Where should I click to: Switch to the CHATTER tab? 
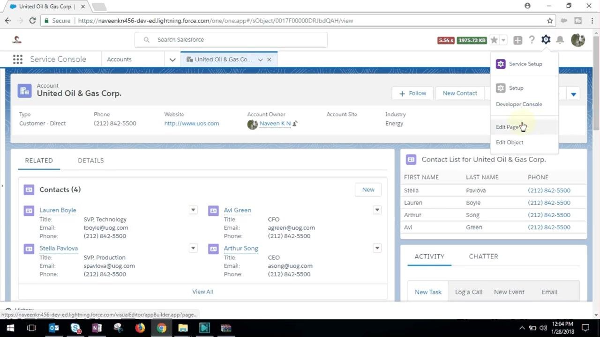point(483,256)
